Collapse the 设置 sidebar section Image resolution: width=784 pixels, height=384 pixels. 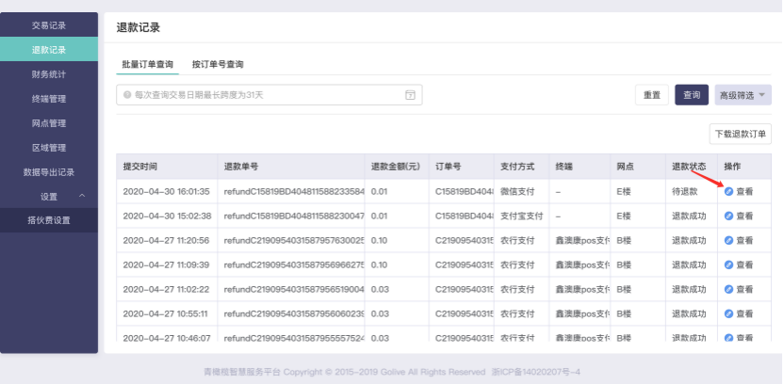coord(82,196)
